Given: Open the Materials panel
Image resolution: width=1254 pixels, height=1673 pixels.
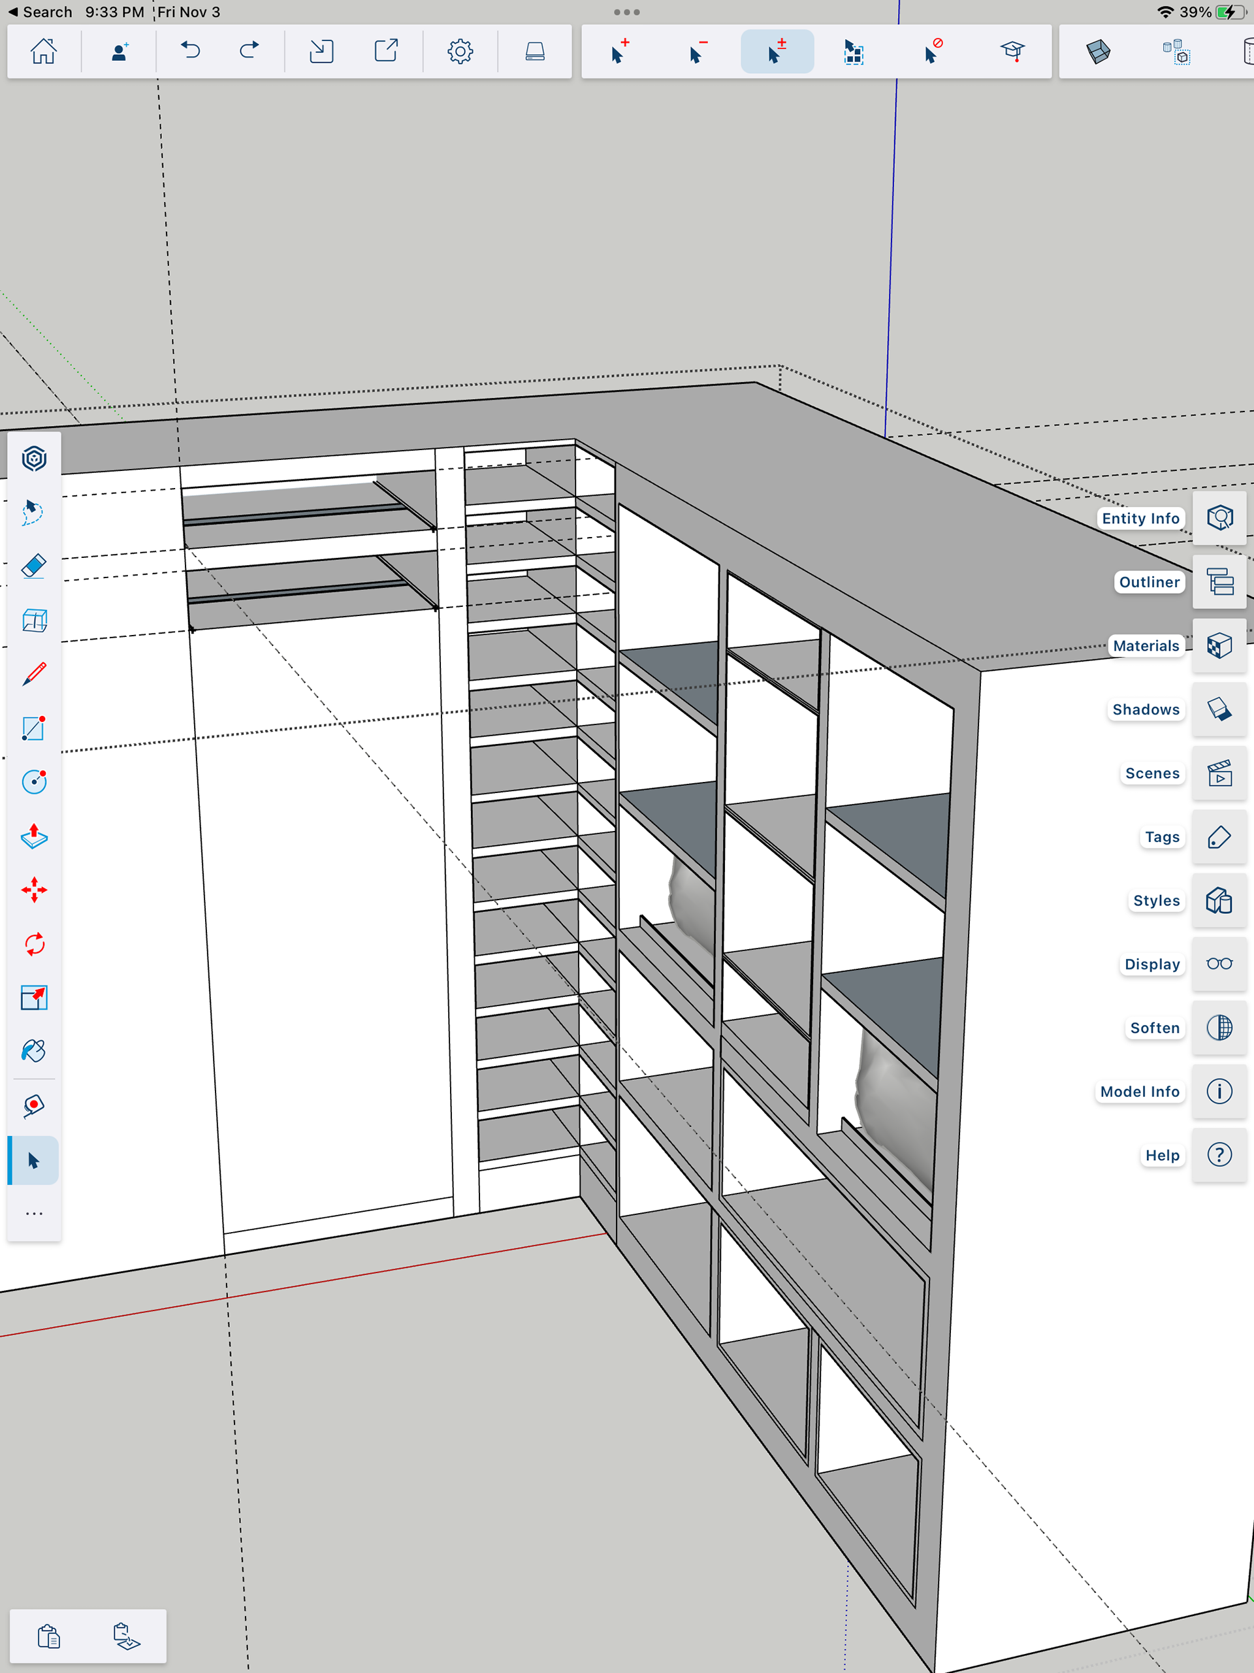Looking at the screenshot, I should click(x=1219, y=645).
